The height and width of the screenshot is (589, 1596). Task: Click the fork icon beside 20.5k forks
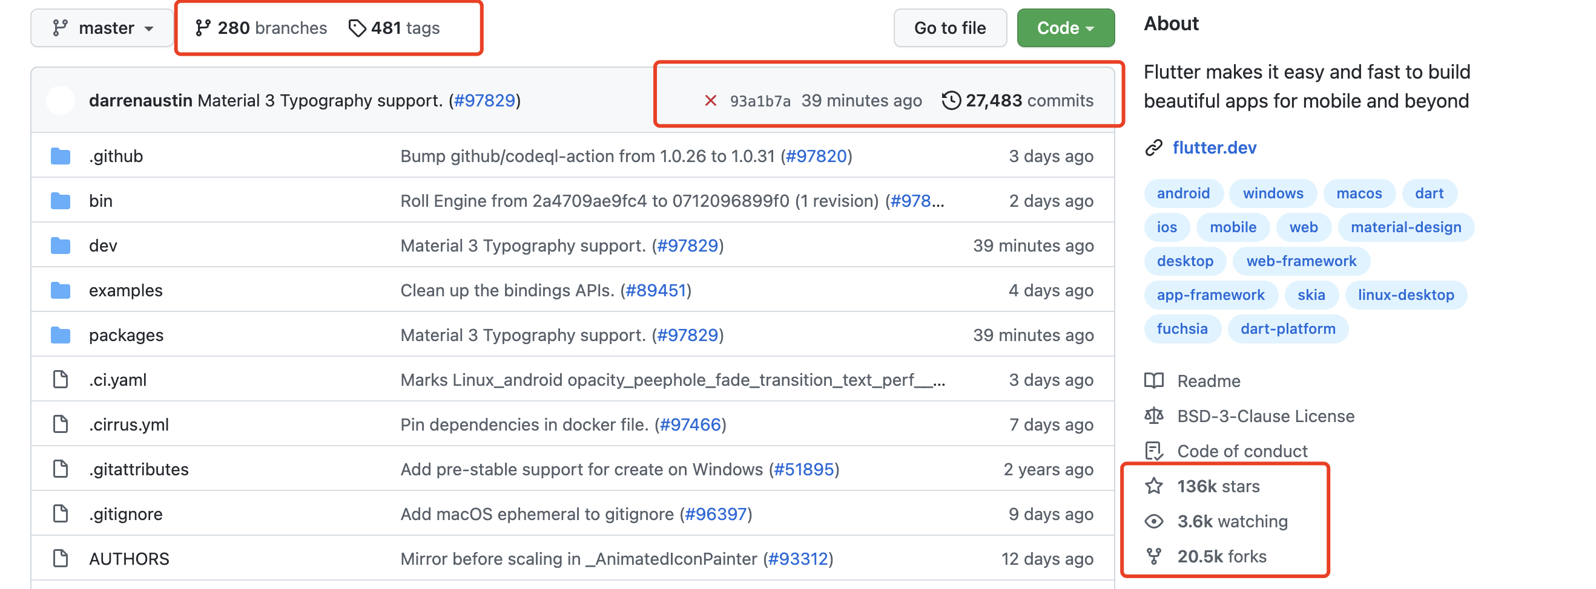1153,556
